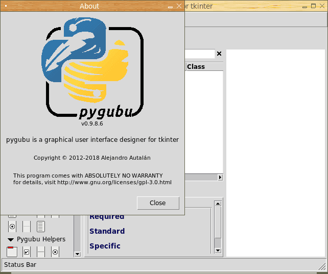Click the down arrow of the properties scrollbar
The height and width of the screenshot is (274, 328).
pos(218,251)
